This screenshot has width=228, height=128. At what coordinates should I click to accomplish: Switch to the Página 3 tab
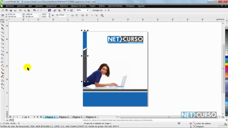click(77, 117)
